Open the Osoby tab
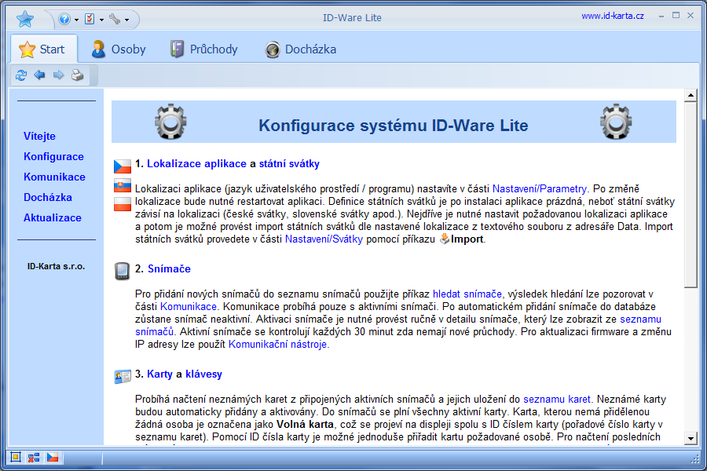 click(x=119, y=49)
